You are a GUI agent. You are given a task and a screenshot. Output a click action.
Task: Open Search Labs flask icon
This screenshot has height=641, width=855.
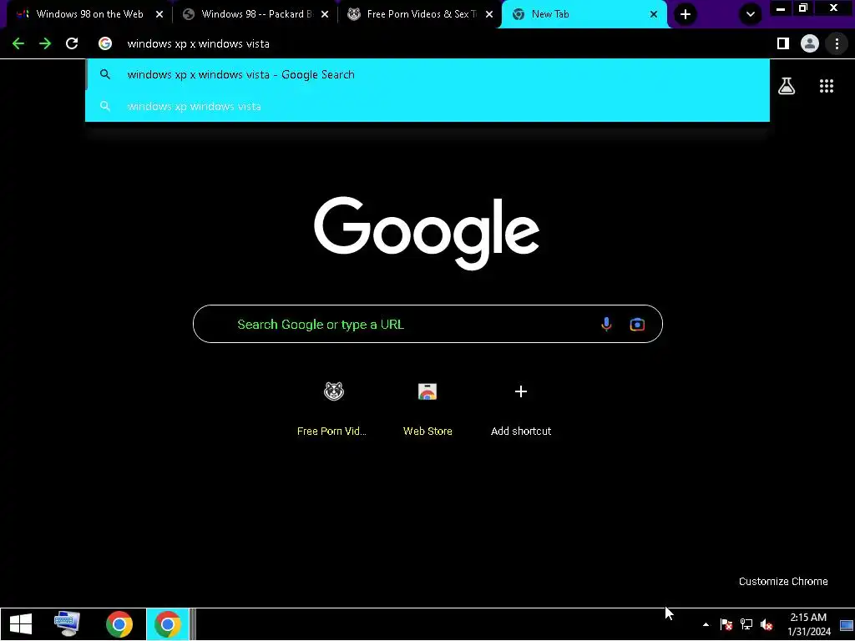point(787,86)
